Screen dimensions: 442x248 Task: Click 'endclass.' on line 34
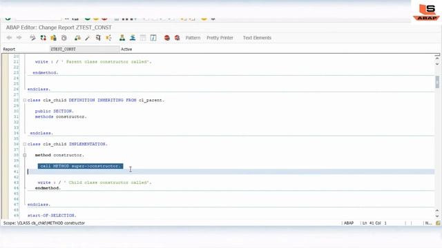point(41,133)
